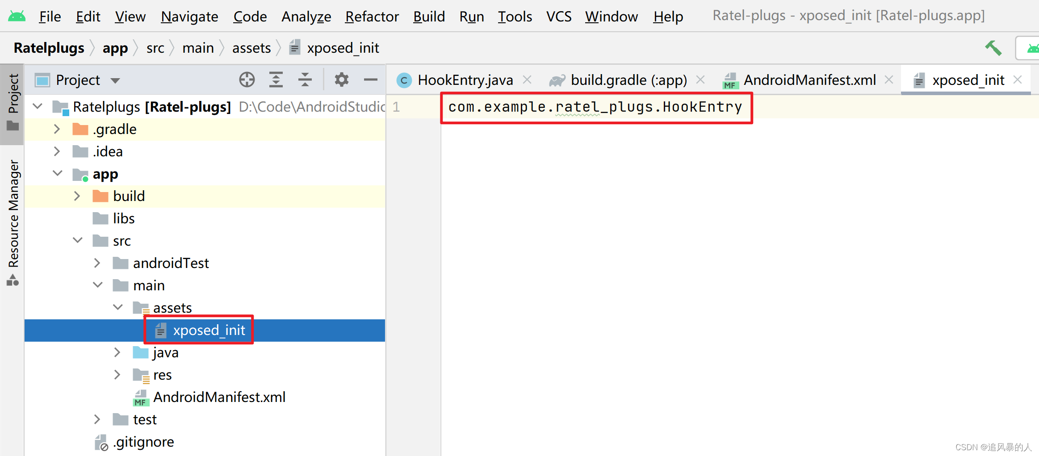Screen dimensions: 1039x456
Task: Open the Window menu
Action: (612, 17)
